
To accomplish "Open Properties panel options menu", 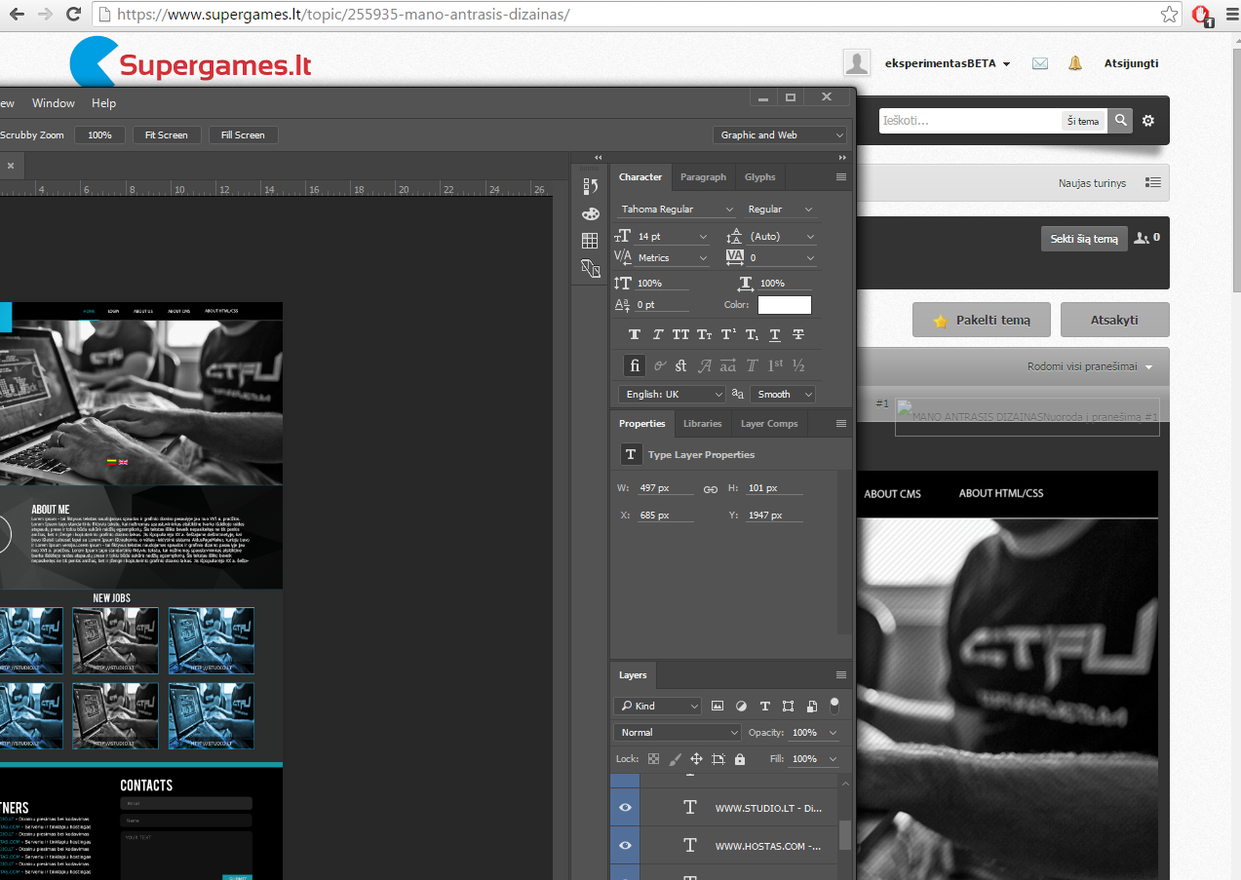I will 841,424.
